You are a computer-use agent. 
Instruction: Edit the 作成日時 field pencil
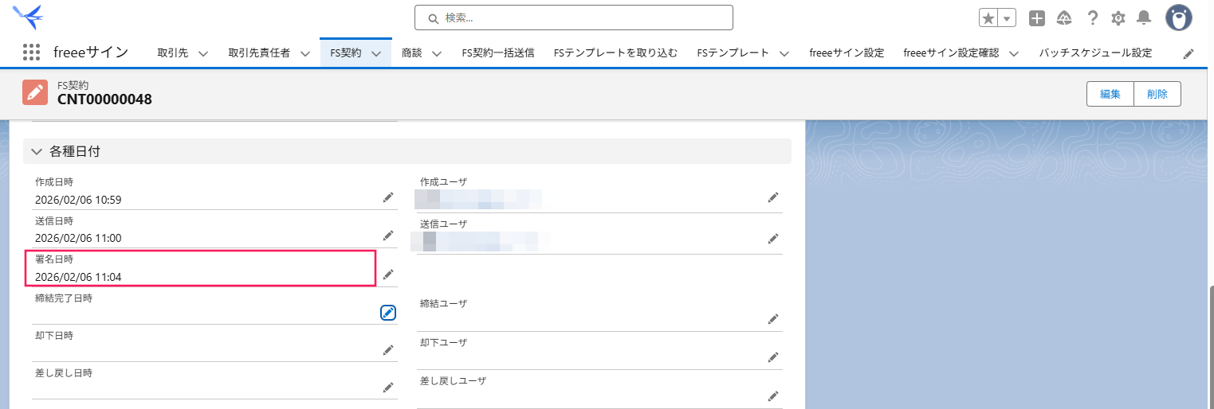(388, 197)
